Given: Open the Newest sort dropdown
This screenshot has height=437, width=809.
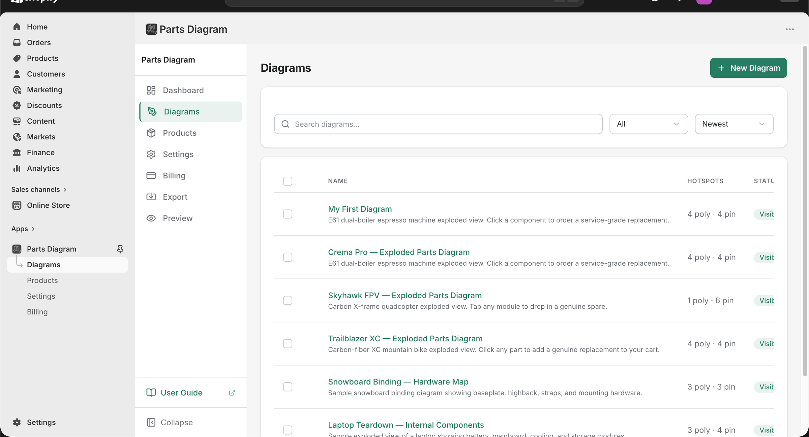Looking at the screenshot, I should click(x=734, y=124).
